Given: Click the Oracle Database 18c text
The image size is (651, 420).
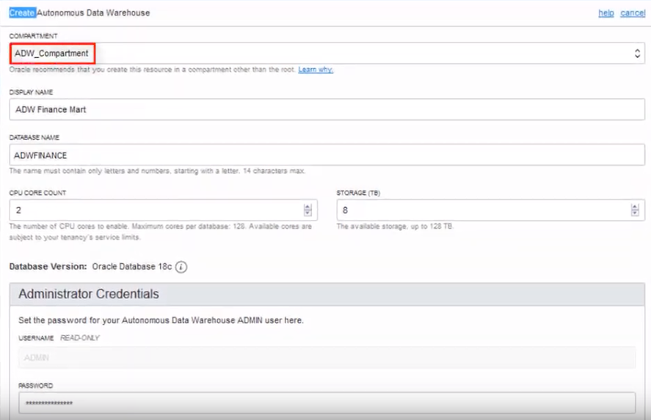Looking at the screenshot, I should (x=132, y=267).
